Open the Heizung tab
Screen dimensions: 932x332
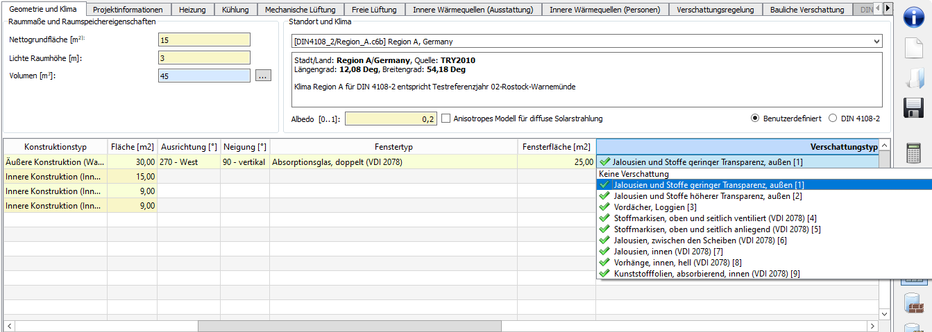tap(192, 10)
